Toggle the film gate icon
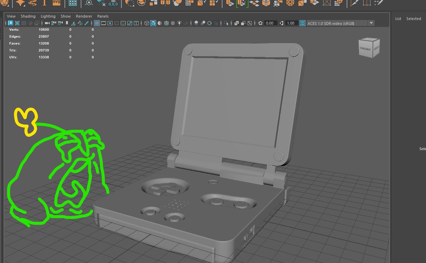 click(103, 23)
